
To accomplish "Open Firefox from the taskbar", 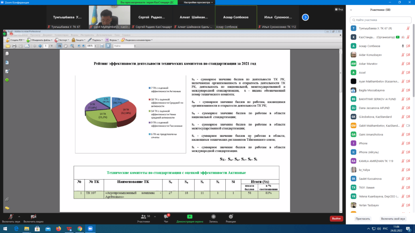I will (x=58, y=229).
